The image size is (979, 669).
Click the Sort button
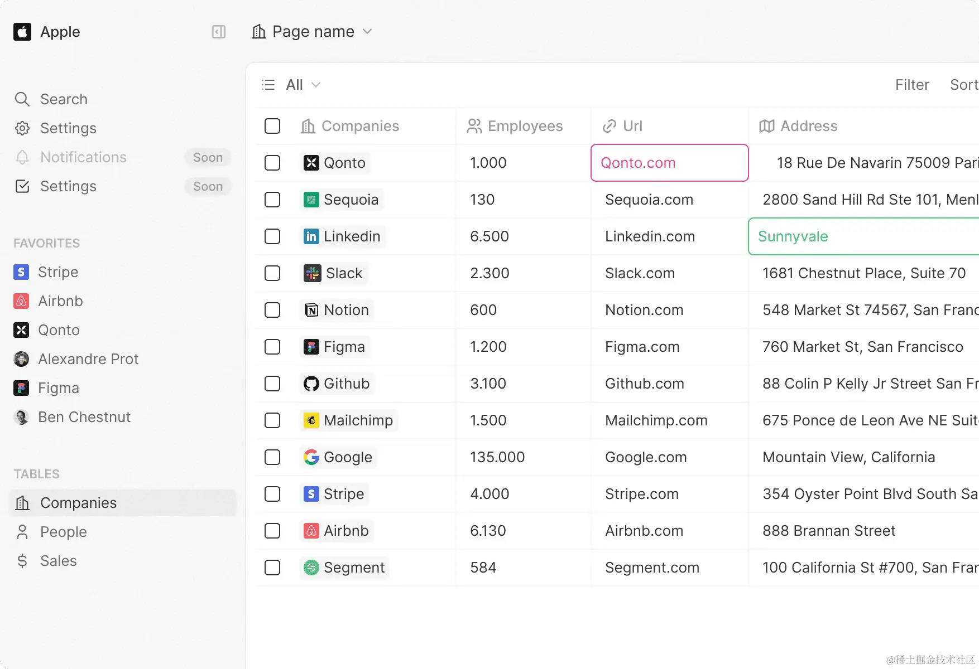click(964, 85)
